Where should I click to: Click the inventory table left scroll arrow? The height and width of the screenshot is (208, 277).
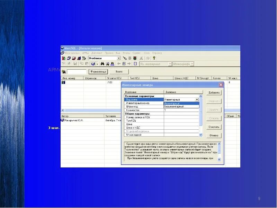click(63, 110)
